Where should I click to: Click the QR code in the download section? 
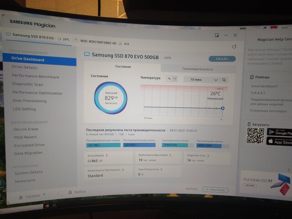coord(255,136)
